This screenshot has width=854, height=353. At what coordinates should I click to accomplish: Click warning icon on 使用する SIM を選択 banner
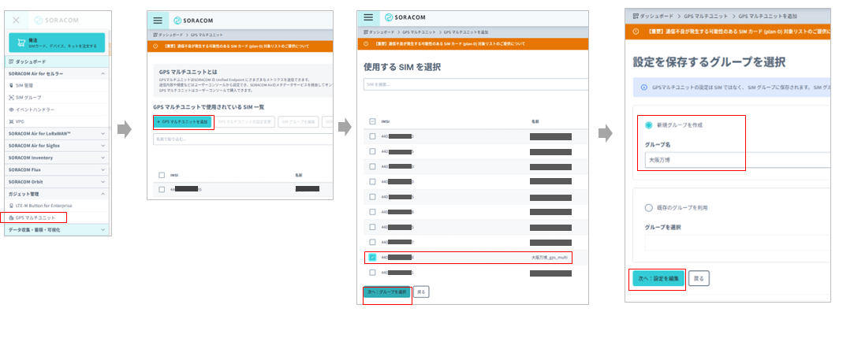pyautogui.click(x=366, y=43)
